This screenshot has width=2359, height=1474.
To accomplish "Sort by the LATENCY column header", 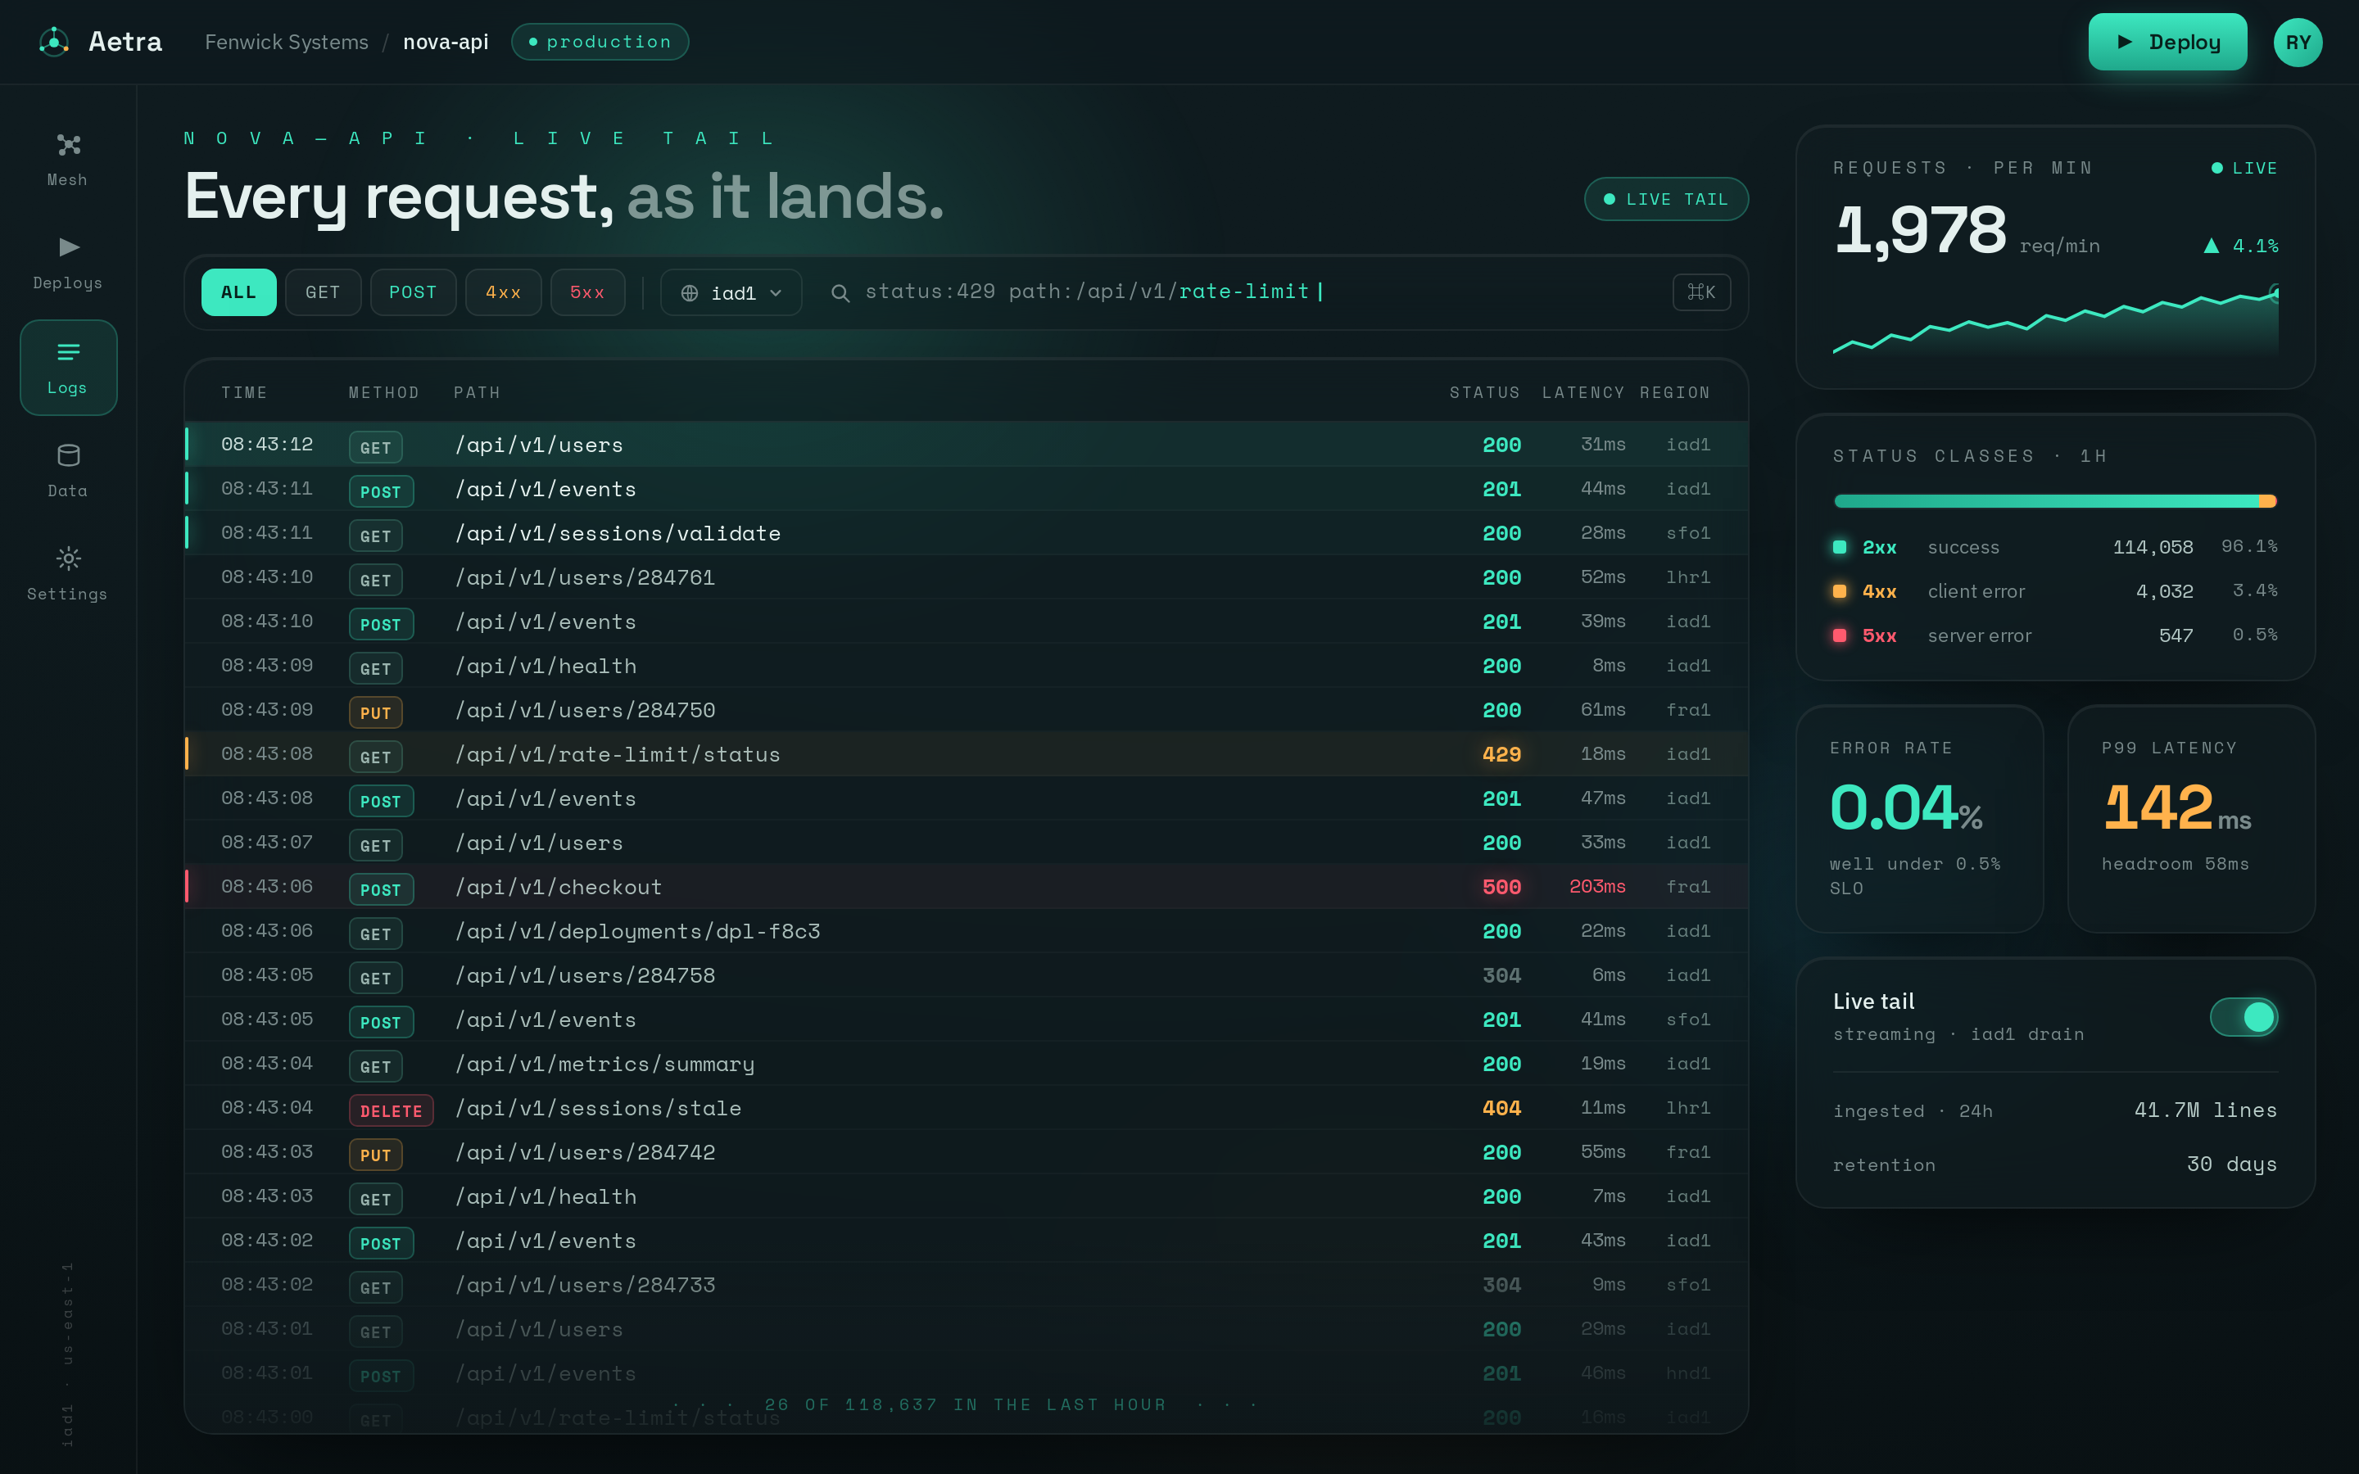I will (1583, 393).
